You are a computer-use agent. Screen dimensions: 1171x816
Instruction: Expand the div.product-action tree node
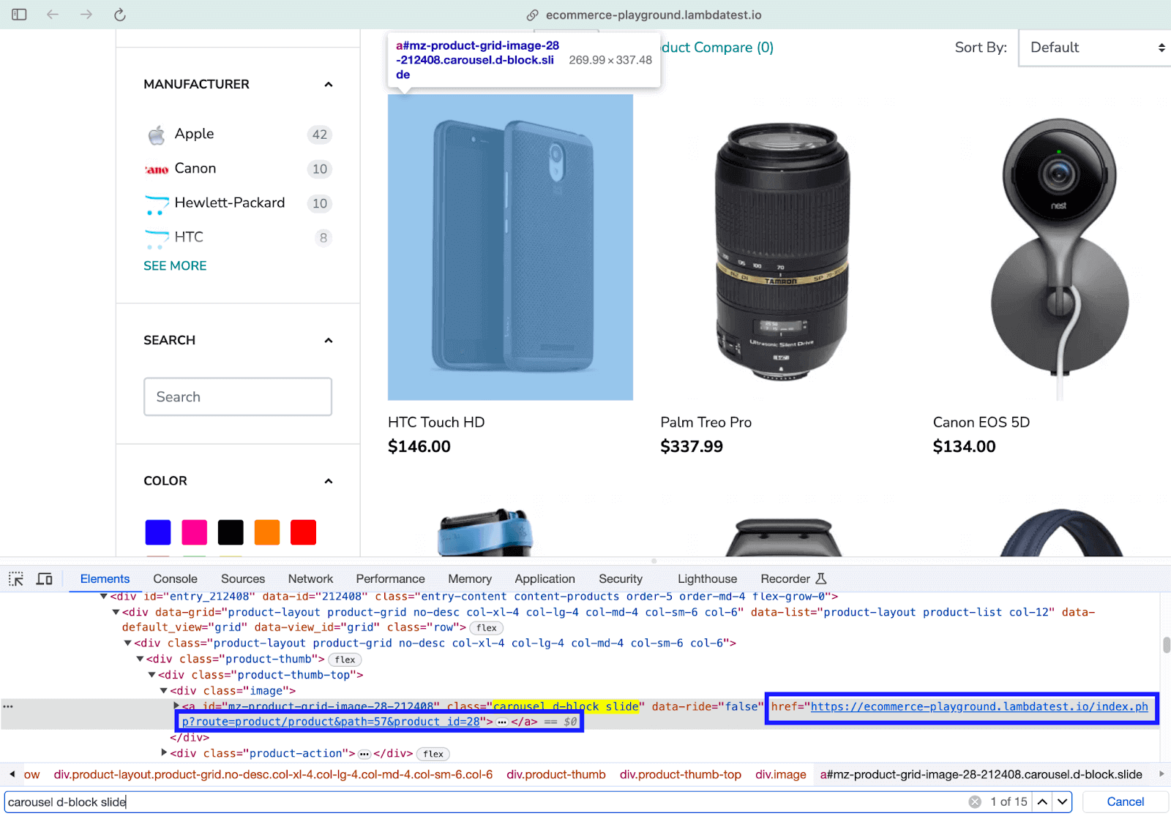point(164,753)
